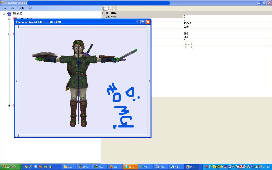The image size is (272, 170).
Task: Open the Tools menu
Action: coord(21,8)
